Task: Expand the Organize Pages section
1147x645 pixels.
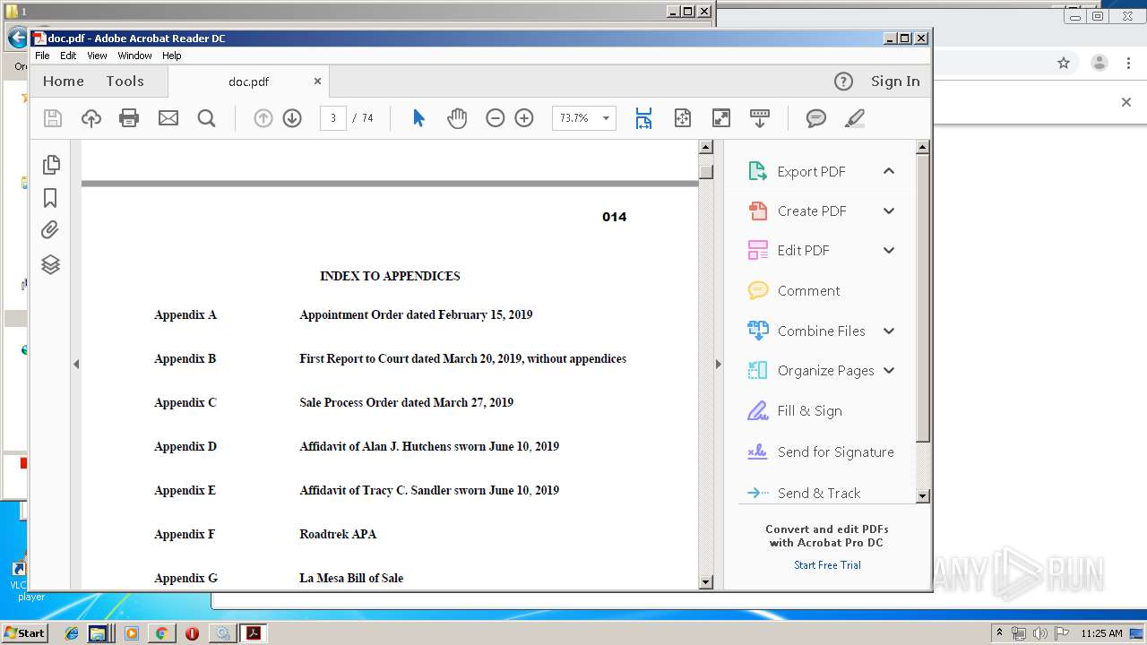Action: click(889, 370)
